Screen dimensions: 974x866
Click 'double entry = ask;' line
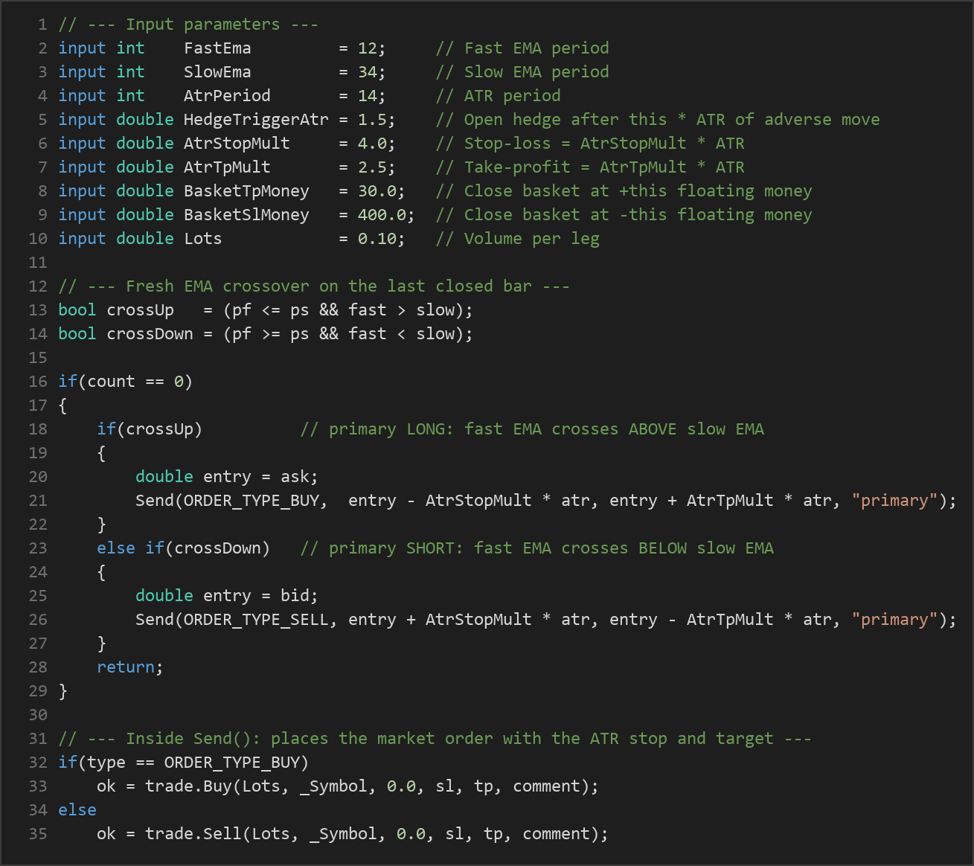click(227, 477)
